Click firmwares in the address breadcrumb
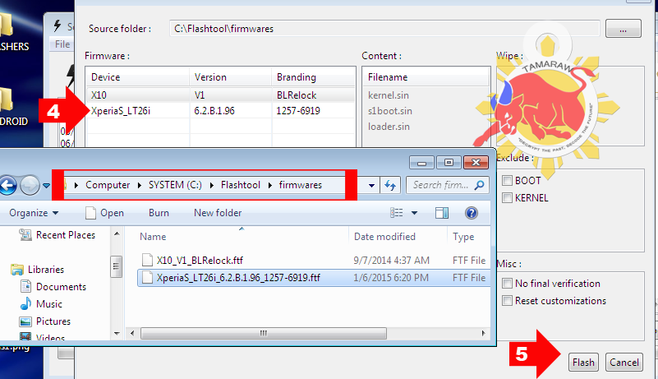 [x=301, y=185]
